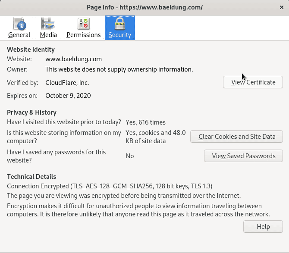Screen dimensions: 289x253
Task: Click the Page Info window title bar
Action: click(144, 7)
